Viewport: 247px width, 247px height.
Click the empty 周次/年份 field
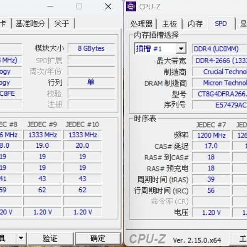point(91,71)
